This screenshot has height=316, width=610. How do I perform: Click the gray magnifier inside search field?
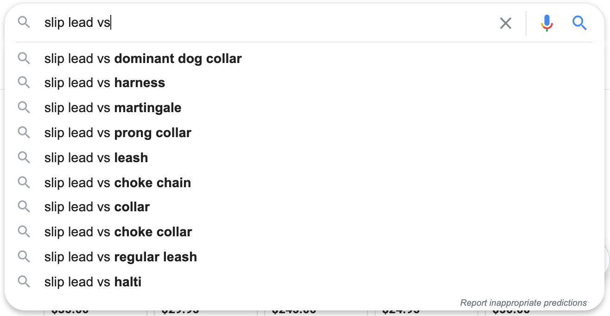click(24, 22)
